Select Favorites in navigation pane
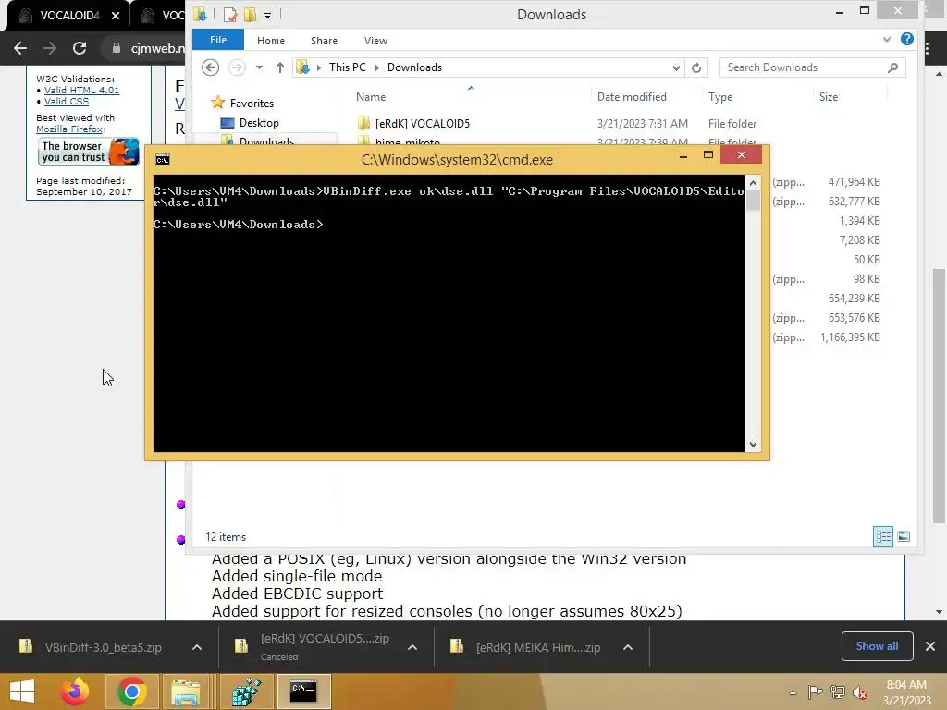The height and width of the screenshot is (710, 947). pyautogui.click(x=252, y=104)
